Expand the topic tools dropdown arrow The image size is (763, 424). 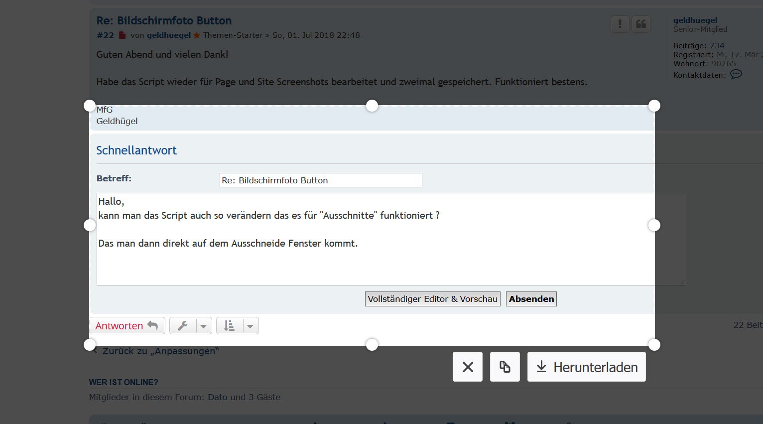click(x=203, y=326)
